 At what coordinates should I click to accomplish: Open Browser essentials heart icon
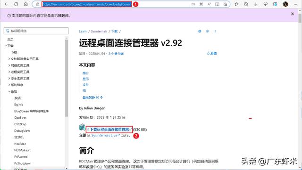pos(266,4)
